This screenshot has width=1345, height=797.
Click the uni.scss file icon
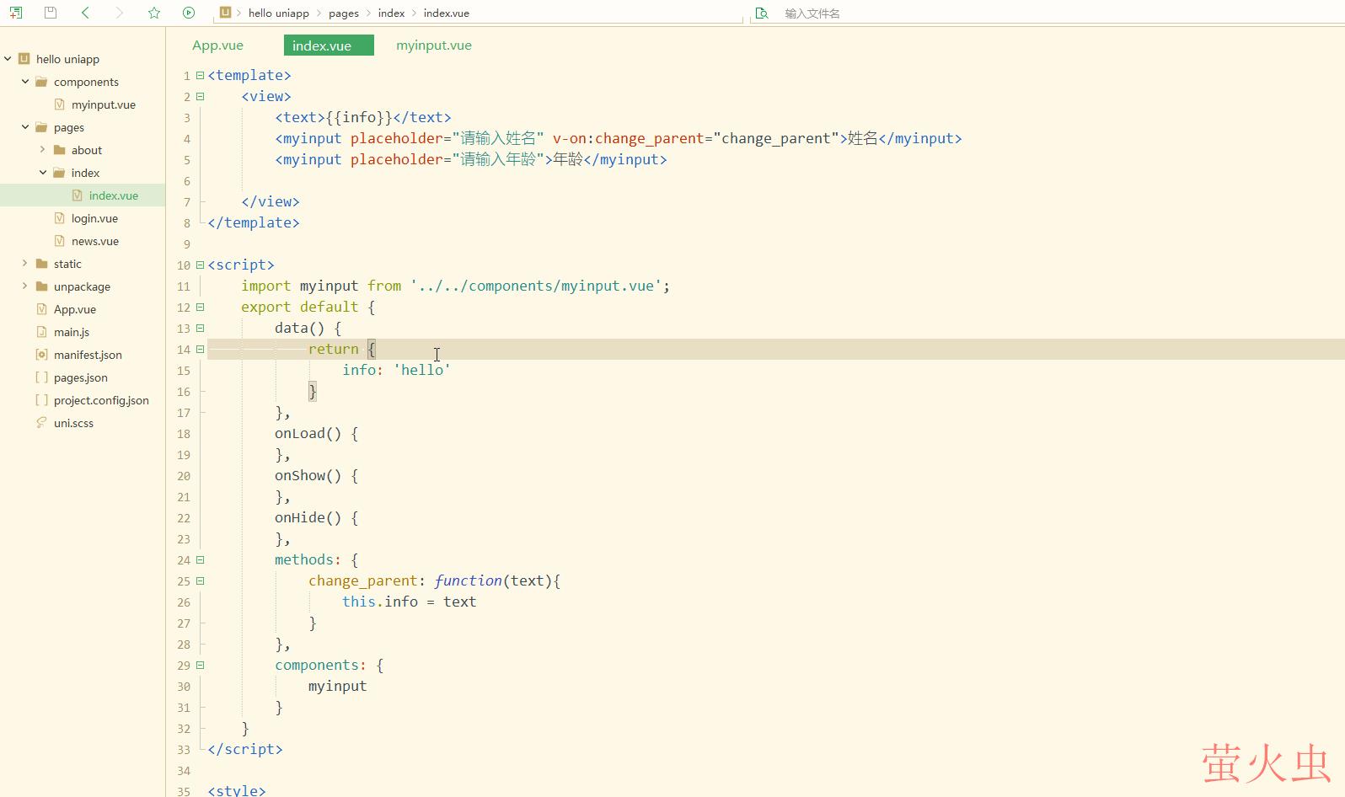41,423
